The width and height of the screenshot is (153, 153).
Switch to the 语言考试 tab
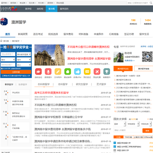(x=38, y=34)
